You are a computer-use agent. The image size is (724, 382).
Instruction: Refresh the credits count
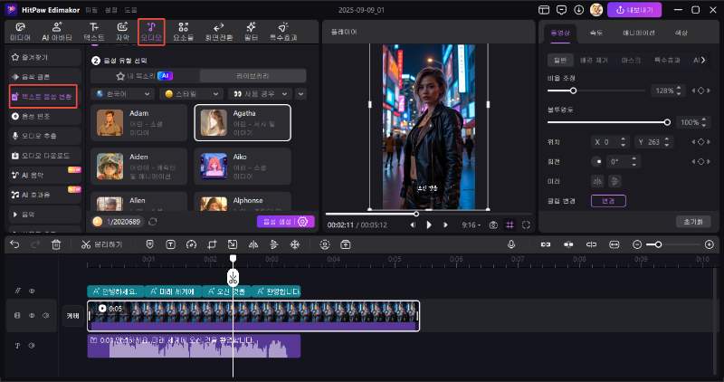point(153,222)
